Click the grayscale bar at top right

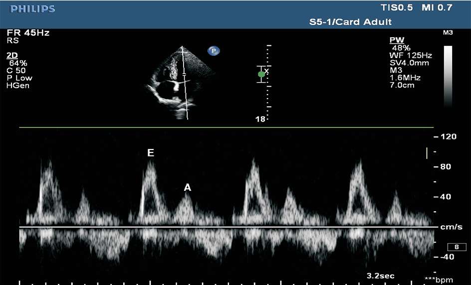pyautogui.click(x=448, y=76)
